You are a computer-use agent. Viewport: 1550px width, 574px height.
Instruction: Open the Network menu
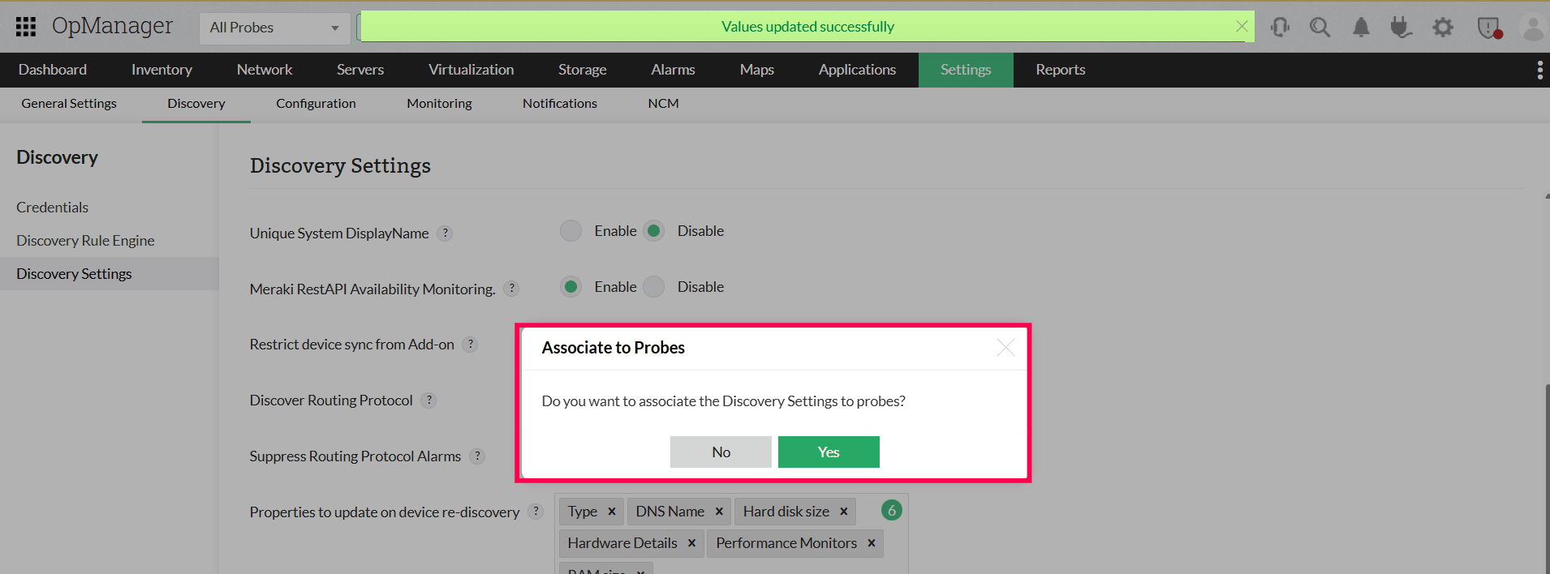[x=265, y=70]
